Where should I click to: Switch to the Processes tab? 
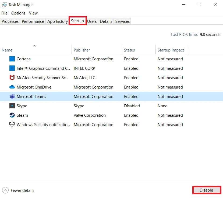pos(10,21)
